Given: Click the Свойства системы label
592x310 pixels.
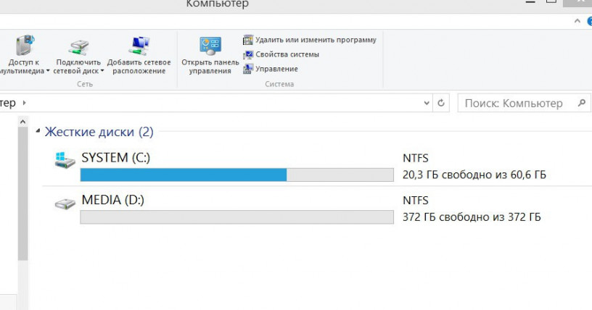Looking at the screenshot, I should pyautogui.click(x=287, y=54).
